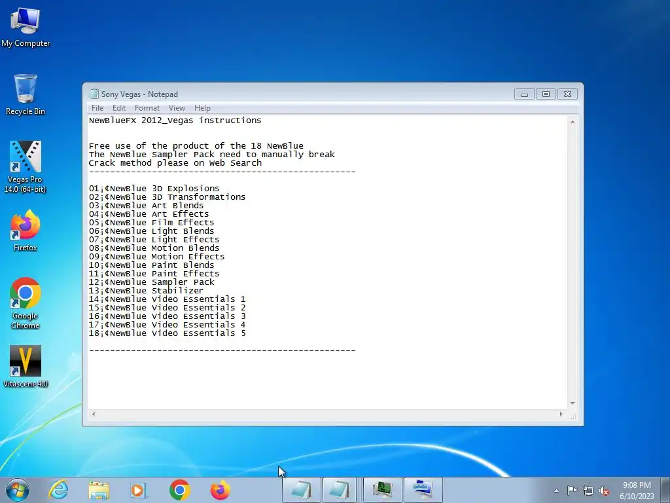Show hidden tray icons arrow
The height and width of the screenshot is (503, 670).
(x=556, y=491)
